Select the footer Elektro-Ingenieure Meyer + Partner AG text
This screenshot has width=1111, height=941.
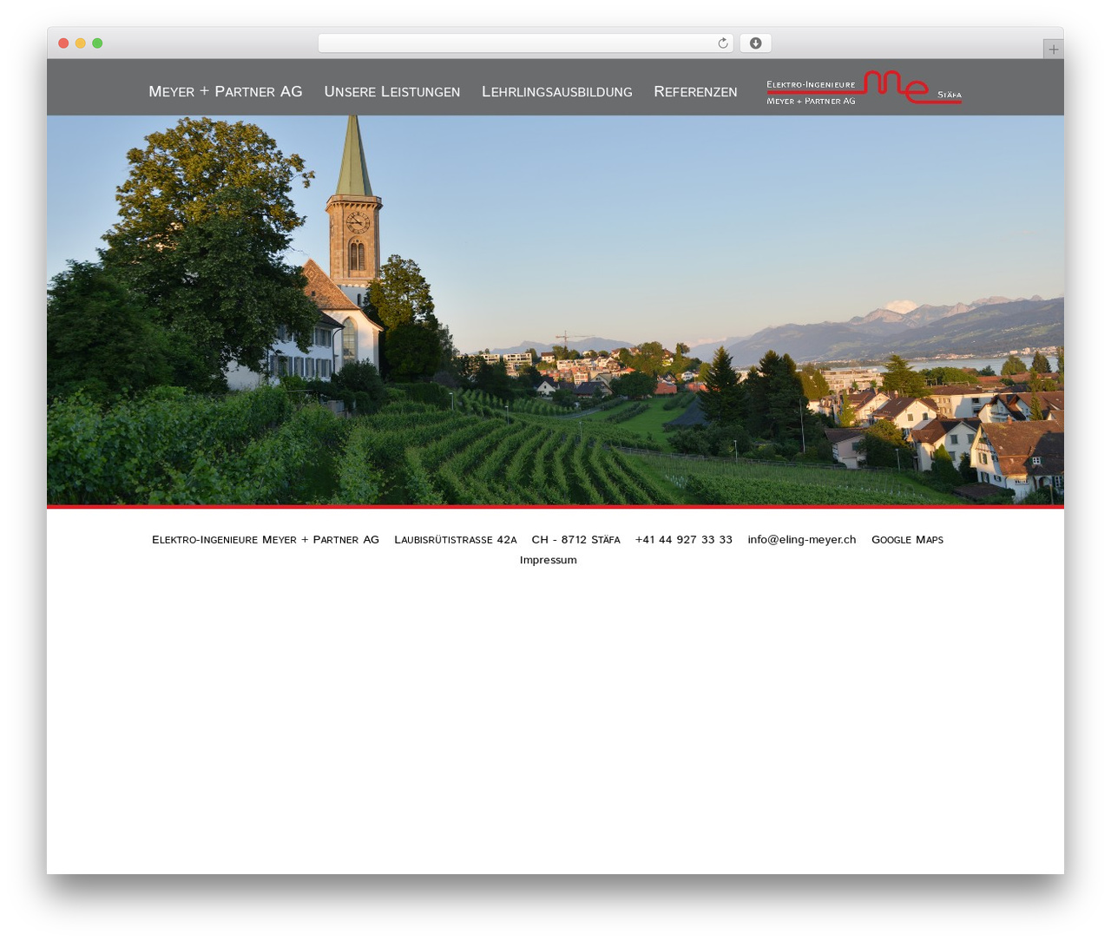266,539
